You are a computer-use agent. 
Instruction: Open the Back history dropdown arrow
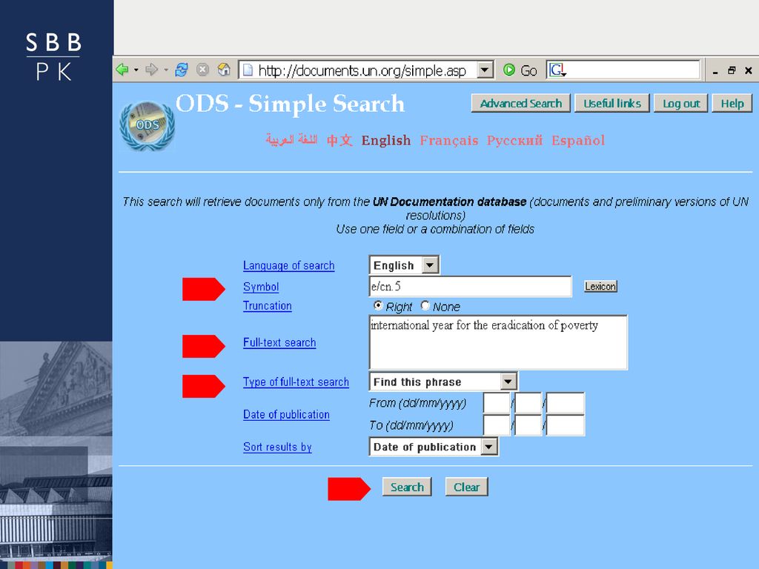136,70
